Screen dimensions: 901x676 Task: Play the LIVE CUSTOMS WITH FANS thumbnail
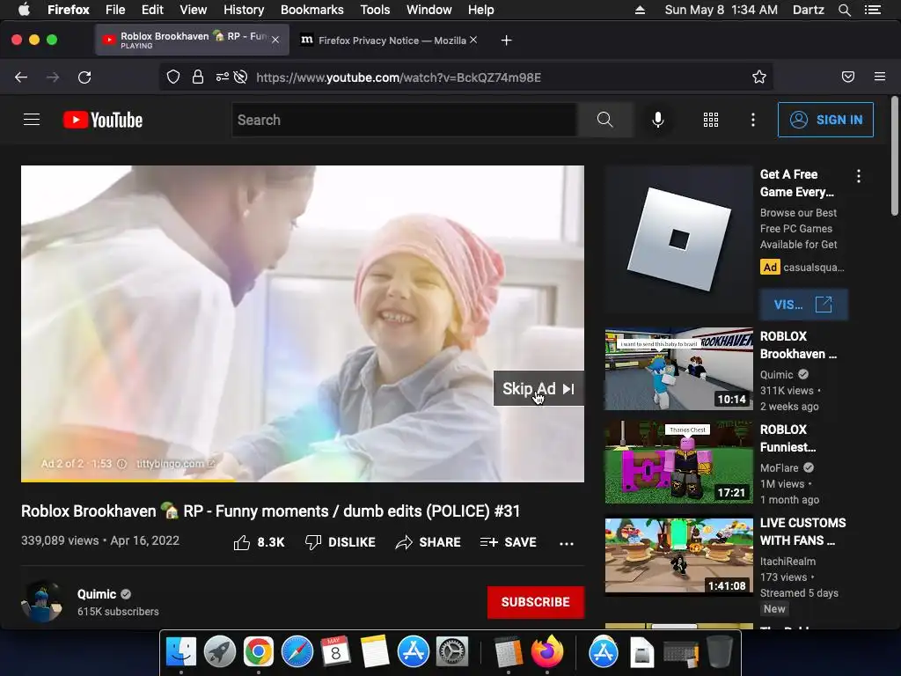click(x=678, y=555)
